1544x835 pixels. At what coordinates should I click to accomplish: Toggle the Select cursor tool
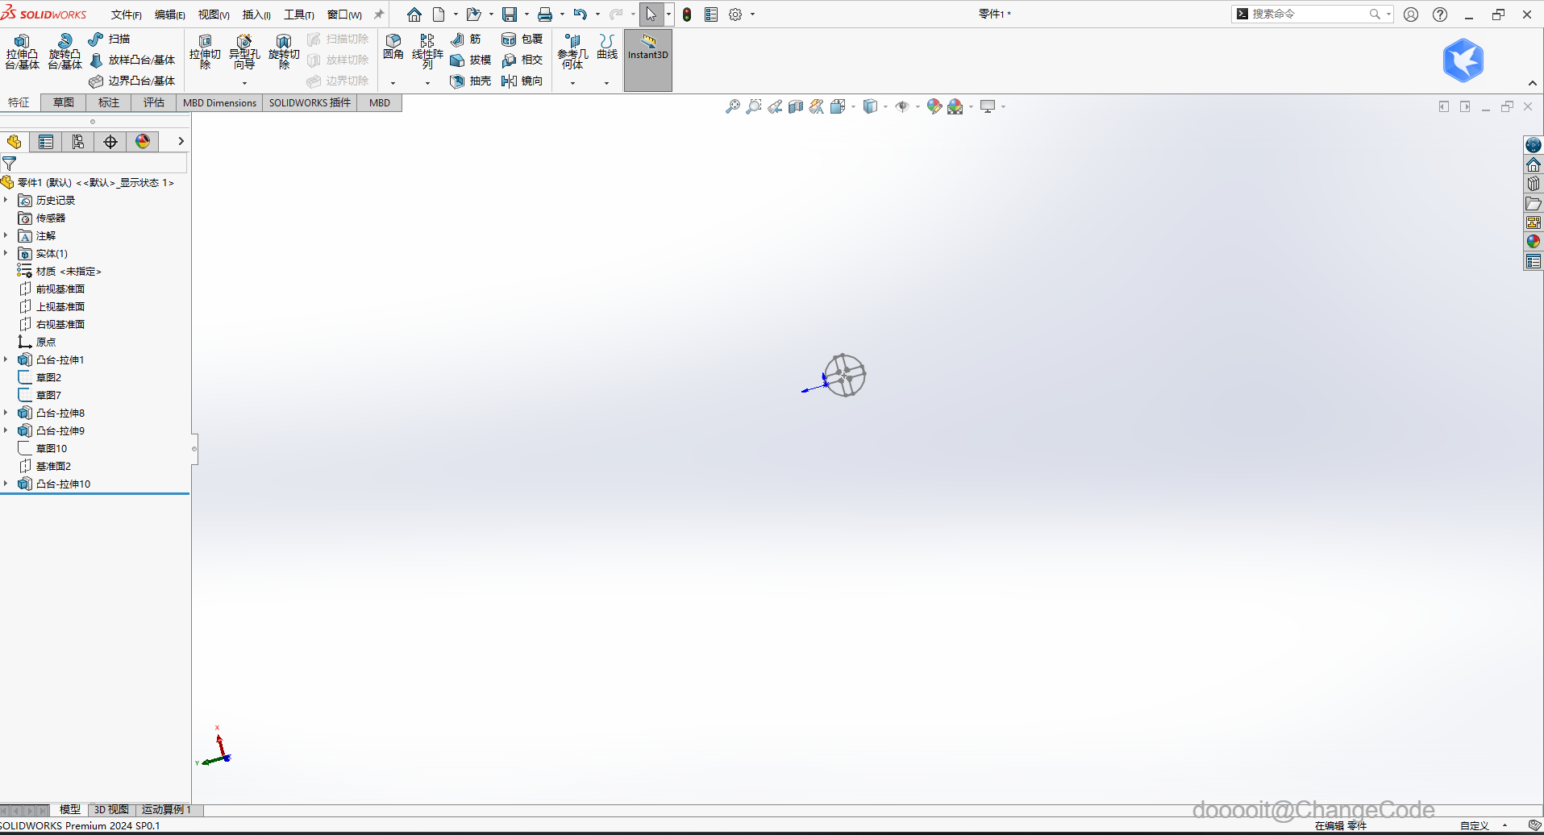point(651,15)
